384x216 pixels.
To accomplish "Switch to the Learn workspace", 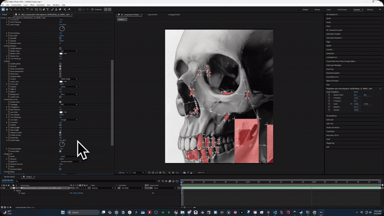I will (329, 10).
